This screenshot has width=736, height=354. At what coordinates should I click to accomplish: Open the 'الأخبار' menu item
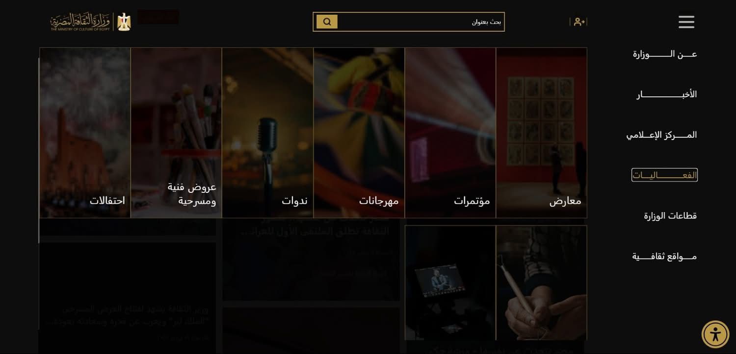click(666, 94)
